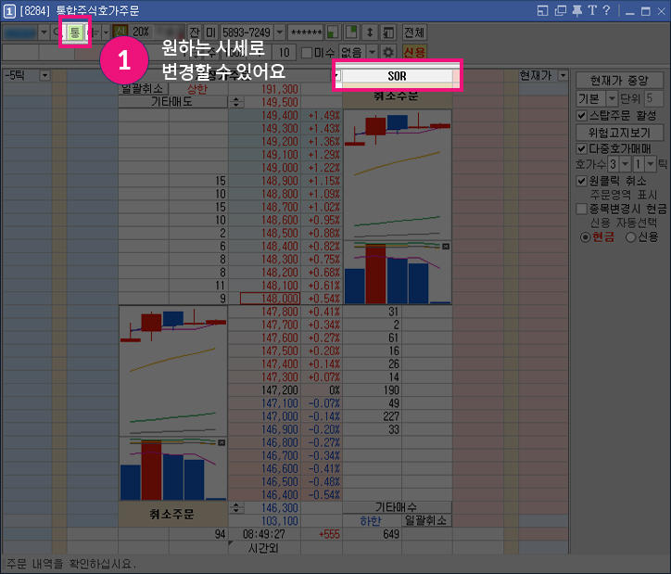Click the help question mark icon in title bar
671x574 pixels.
[605, 10]
